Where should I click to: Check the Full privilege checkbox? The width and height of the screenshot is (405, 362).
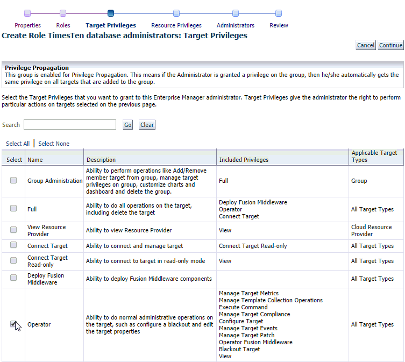tap(13, 209)
